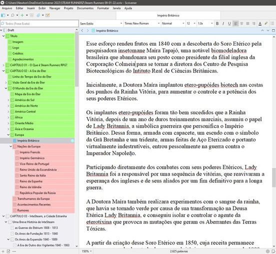Screen dimensions: 276x254
Task: Open the Inserir menu
Action: (31, 8)
